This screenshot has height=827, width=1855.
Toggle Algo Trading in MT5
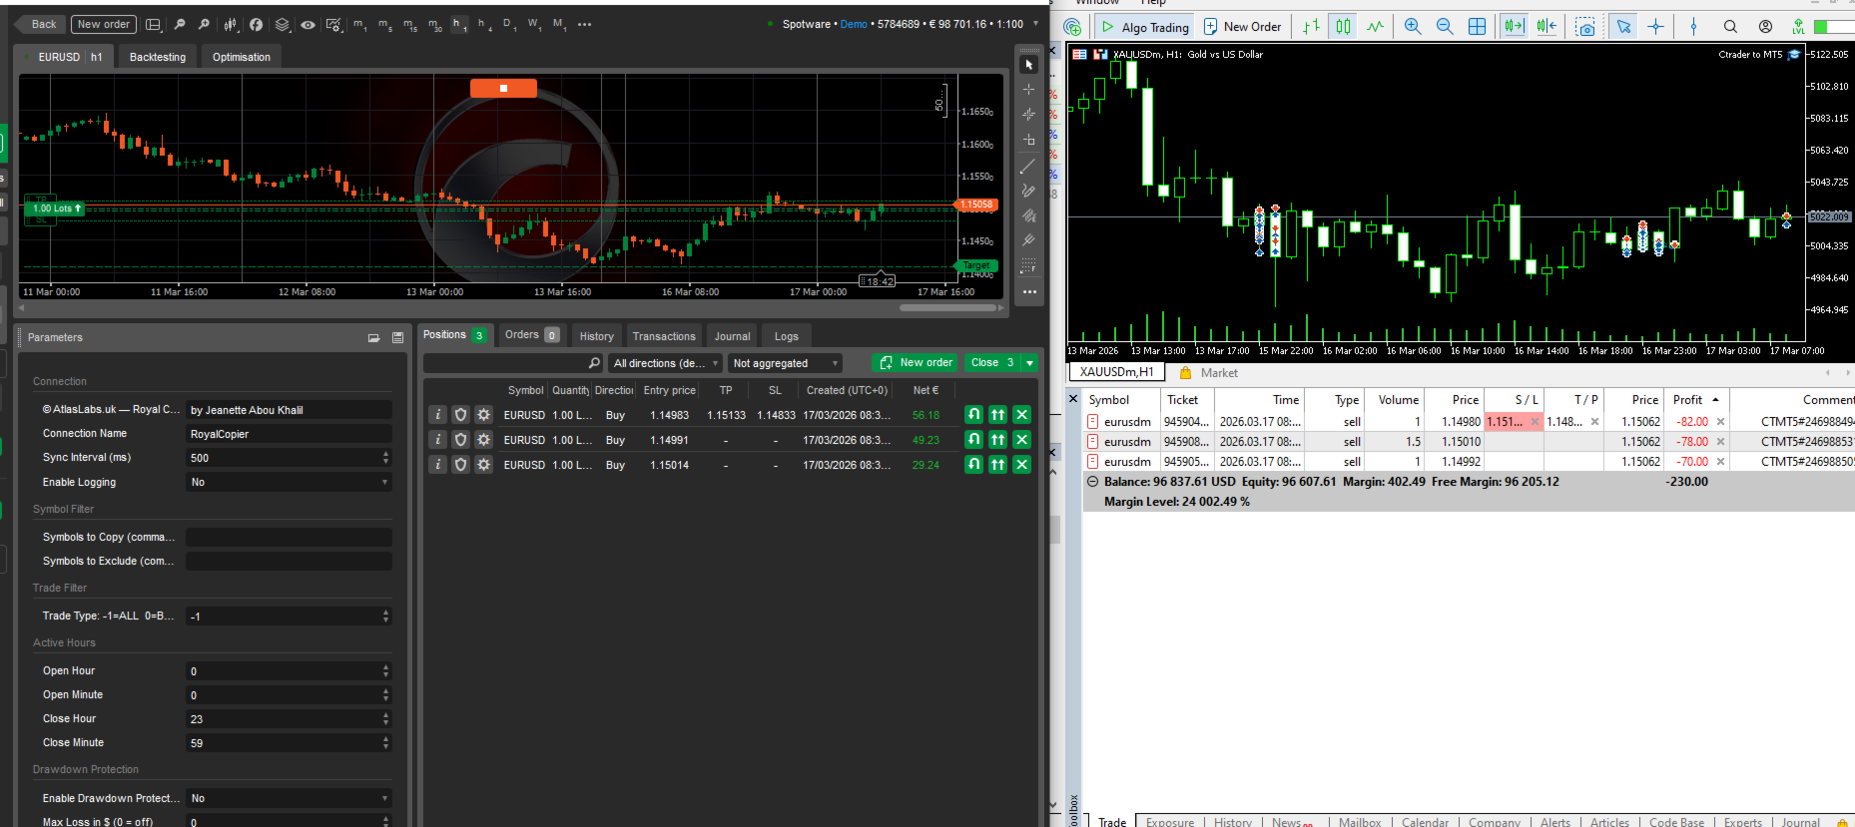[x=1144, y=27]
